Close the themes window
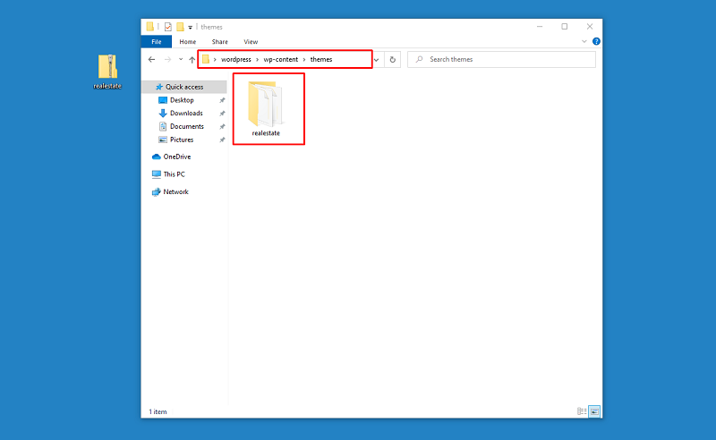 (x=590, y=27)
